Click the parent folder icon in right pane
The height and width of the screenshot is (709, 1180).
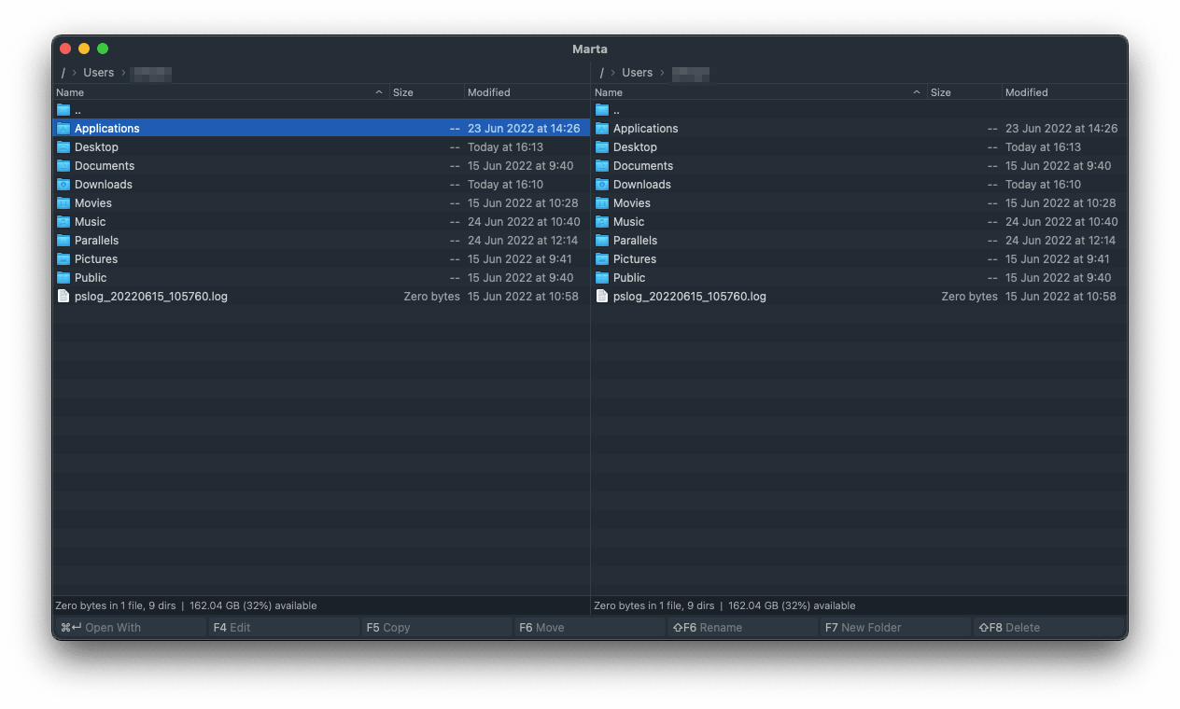pos(602,109)
